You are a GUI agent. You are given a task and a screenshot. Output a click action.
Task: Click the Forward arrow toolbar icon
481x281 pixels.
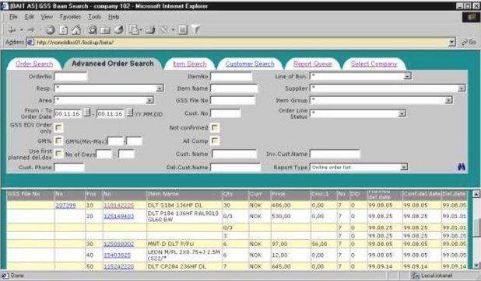coord(31,29)
